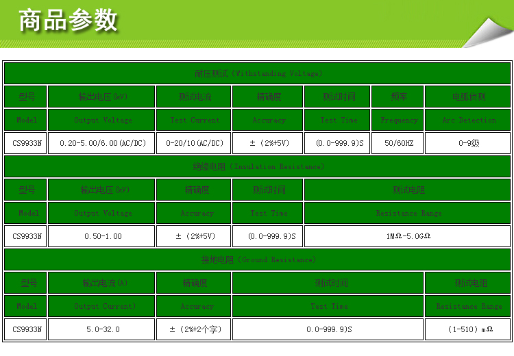Click the 0-20/10(AC/DC) test current cell
Viewport: 514px width, 356px height.
tap(194, 143)
